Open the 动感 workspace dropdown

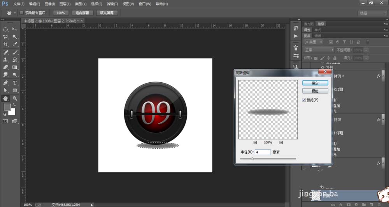pyautogui.click(x=371, y=13)
